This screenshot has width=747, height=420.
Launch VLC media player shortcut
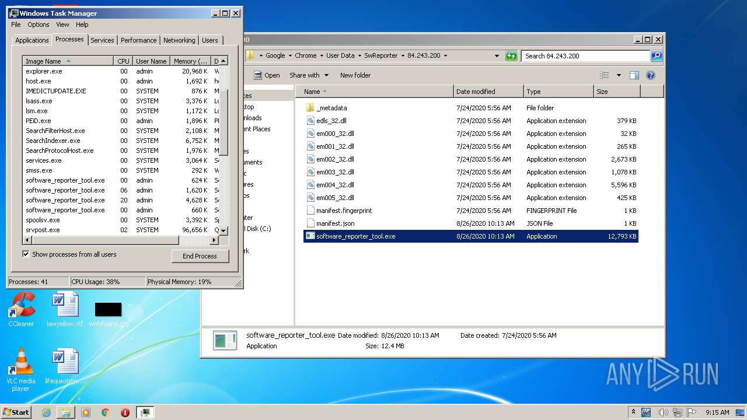(21, 370)
